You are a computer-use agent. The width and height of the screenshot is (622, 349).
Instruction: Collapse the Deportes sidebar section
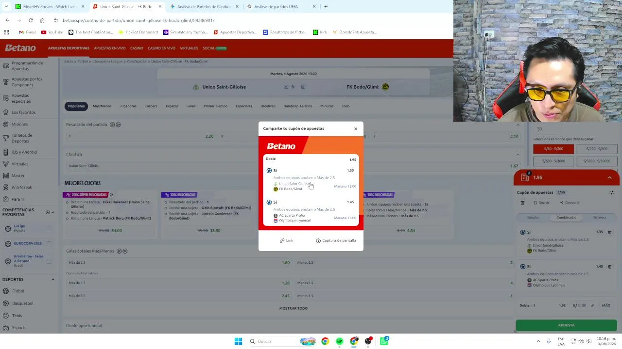point(53,279)
